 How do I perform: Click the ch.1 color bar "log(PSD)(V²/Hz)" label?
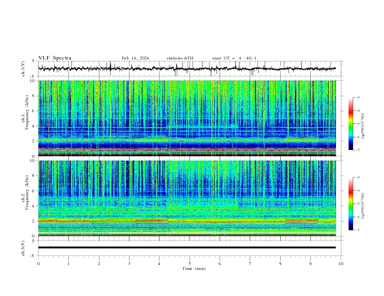coord(363,126)
